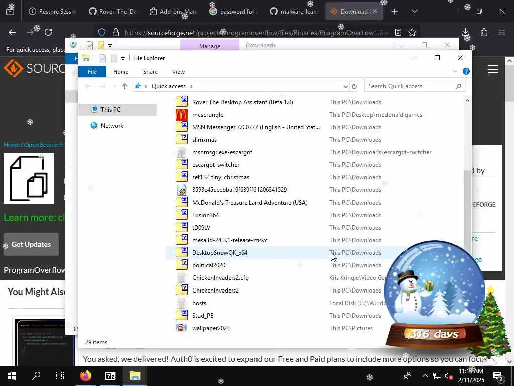Reload the Firefox page
The width and height of the screenshot is (514, 386).
(x=48, y=32)
